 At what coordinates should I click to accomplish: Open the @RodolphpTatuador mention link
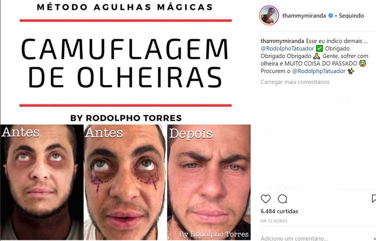coord(319,71)
